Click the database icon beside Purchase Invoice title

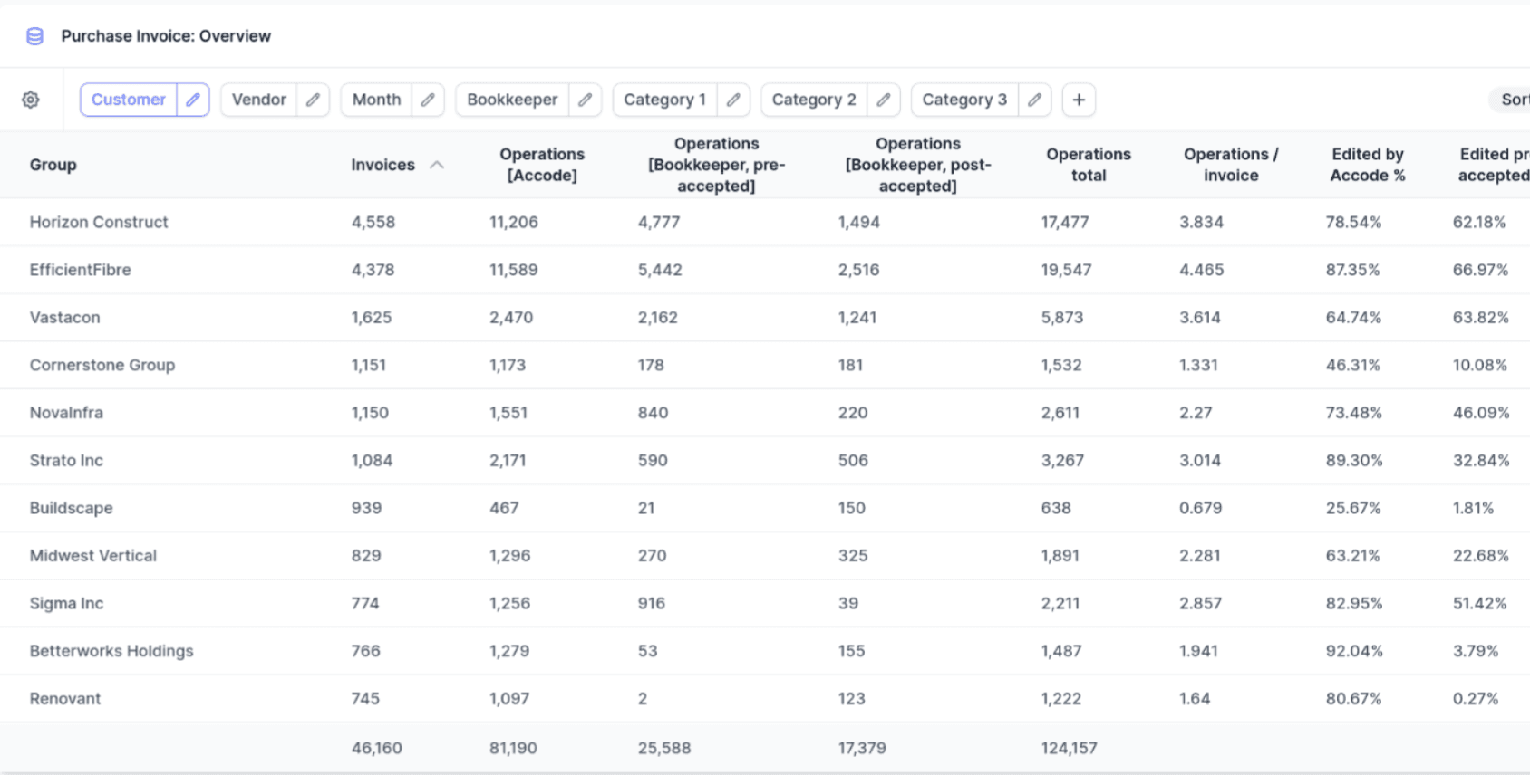34,36
